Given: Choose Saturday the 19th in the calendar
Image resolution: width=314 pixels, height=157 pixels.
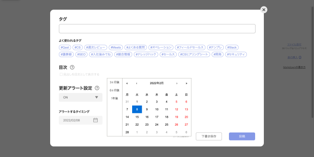Looking at the screenshot, I should point(177,117).
